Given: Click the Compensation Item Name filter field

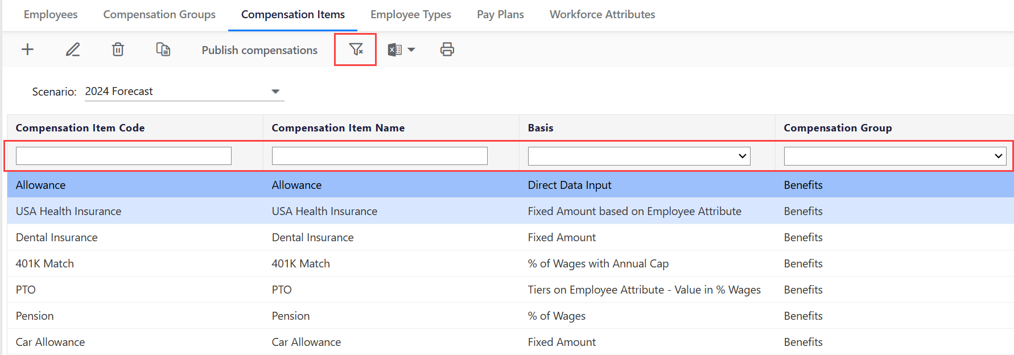Looking at the screenshot, I should tap(380, 156).
